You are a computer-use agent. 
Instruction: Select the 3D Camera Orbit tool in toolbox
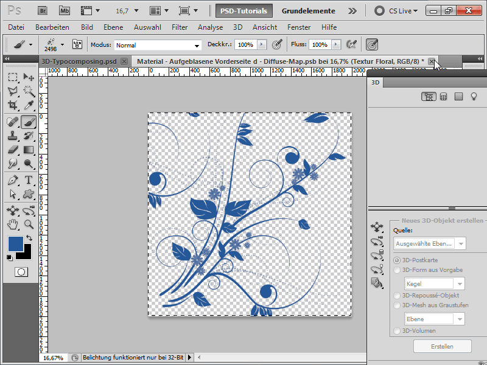coord(29,210)
